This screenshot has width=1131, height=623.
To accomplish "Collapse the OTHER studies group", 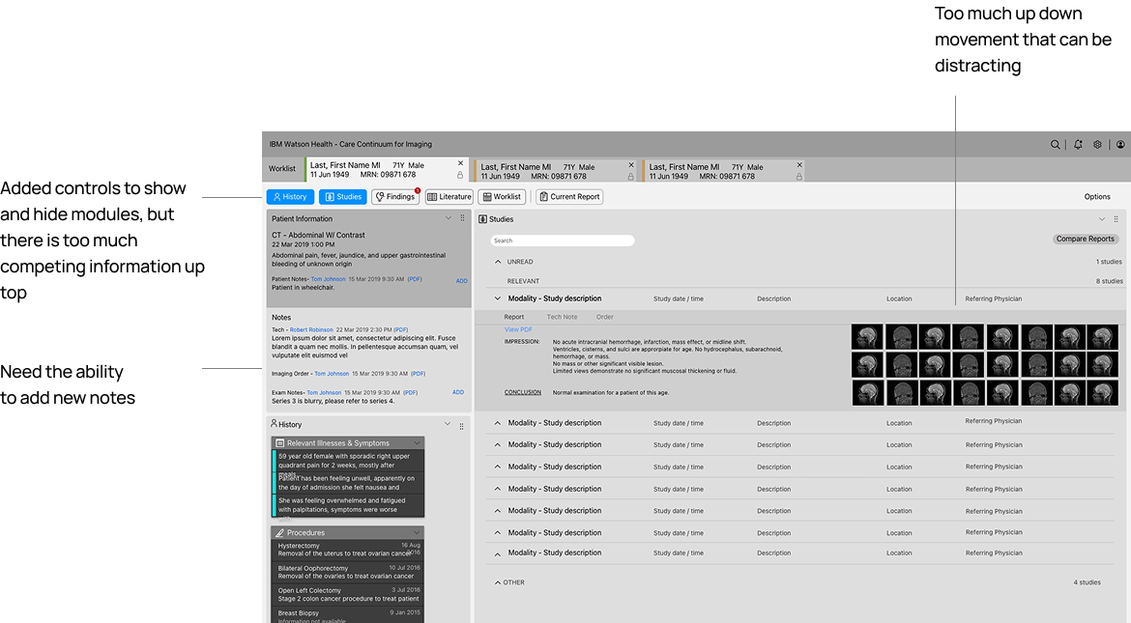I will [x=498, y=581].
